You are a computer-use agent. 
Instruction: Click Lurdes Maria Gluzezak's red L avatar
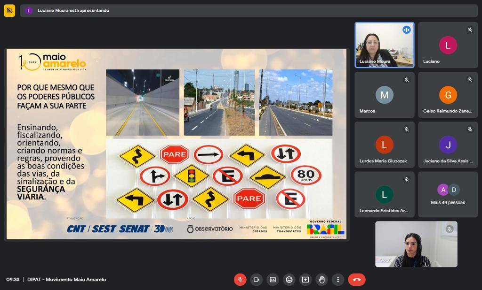point(384,145)
